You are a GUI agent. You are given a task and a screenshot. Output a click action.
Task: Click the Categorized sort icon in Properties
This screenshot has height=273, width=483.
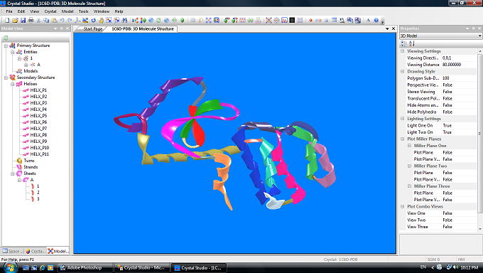pos(403,43)
